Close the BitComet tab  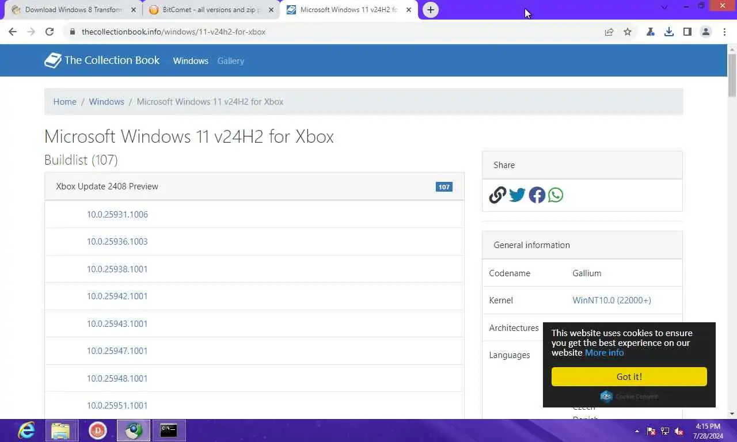(271, 10)
